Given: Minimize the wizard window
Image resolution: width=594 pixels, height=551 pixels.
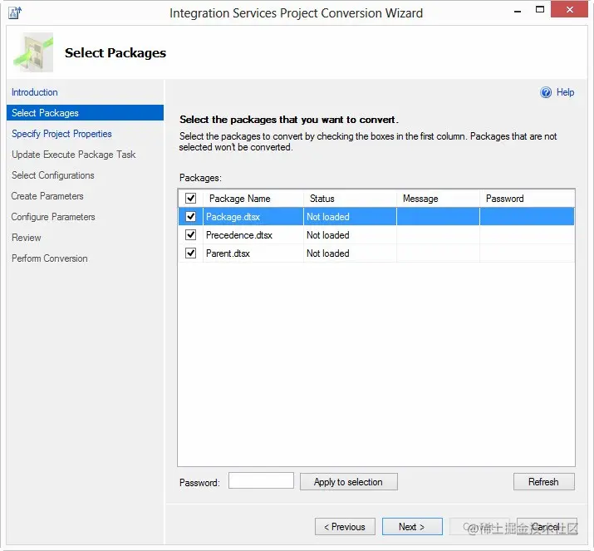Looking at the screenshot, I should pyautogui.click(x=518, y=11).
